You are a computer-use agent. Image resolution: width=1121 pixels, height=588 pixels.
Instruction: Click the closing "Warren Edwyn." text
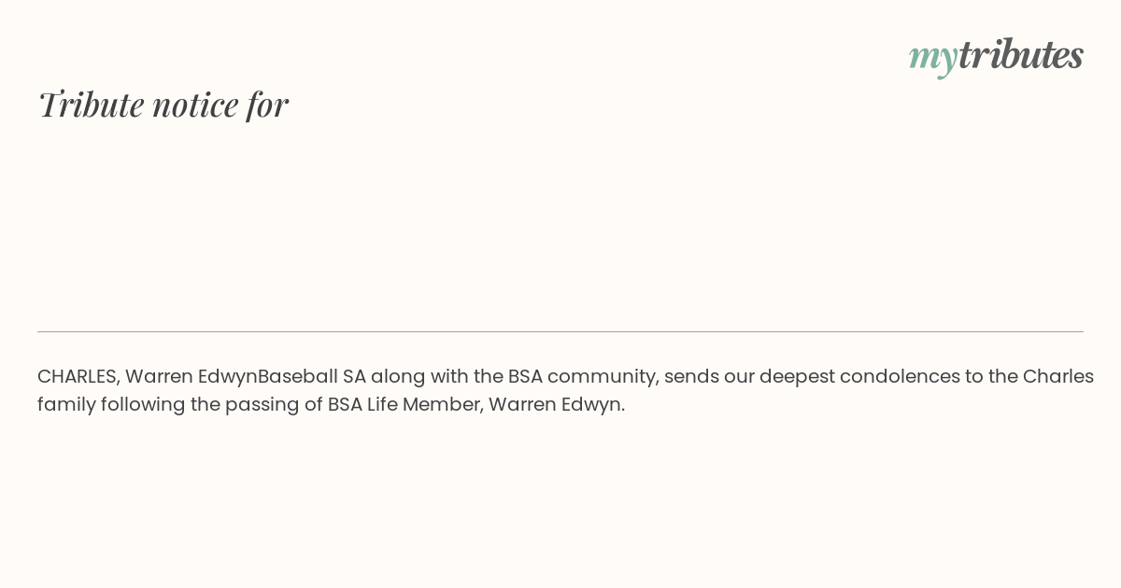point(557,404)
